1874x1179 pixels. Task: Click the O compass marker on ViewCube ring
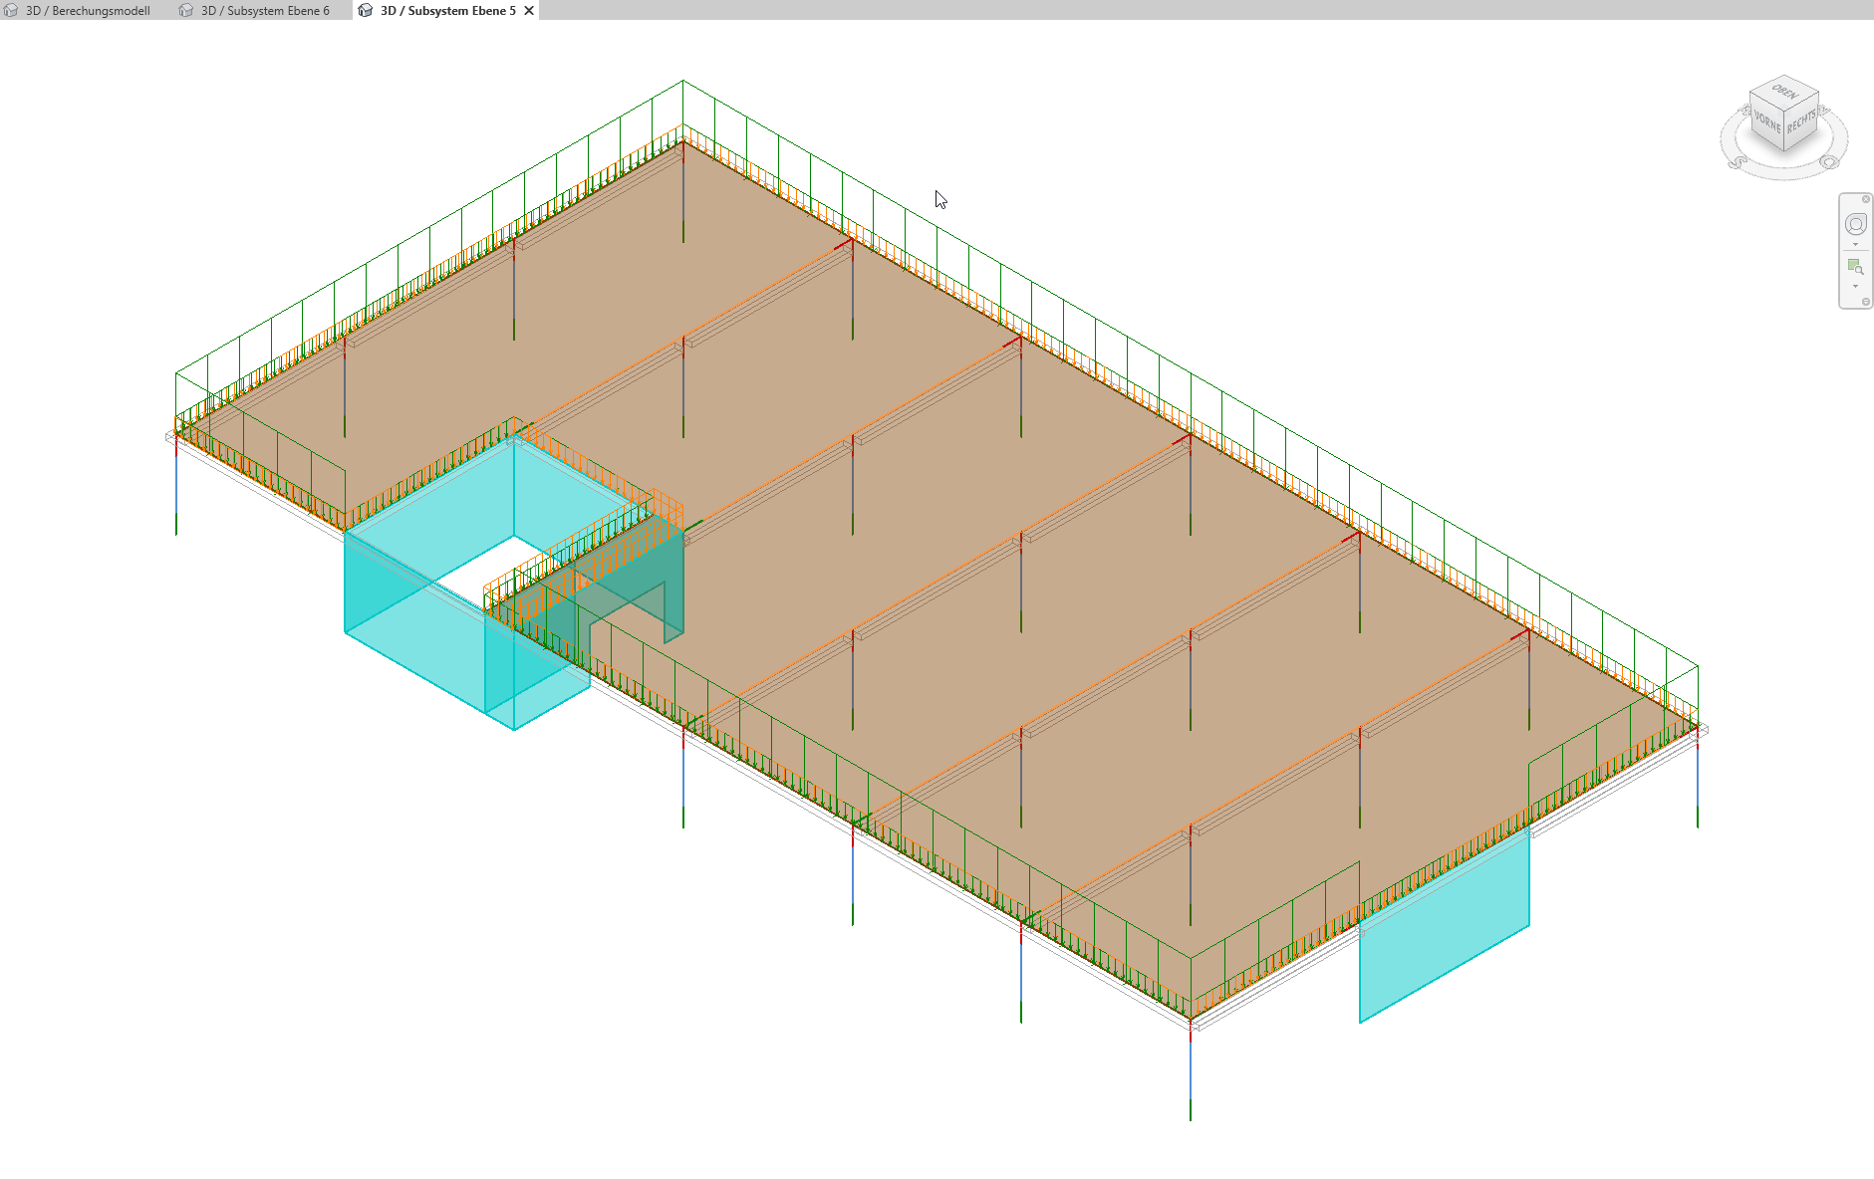[x=1829, y=162]
